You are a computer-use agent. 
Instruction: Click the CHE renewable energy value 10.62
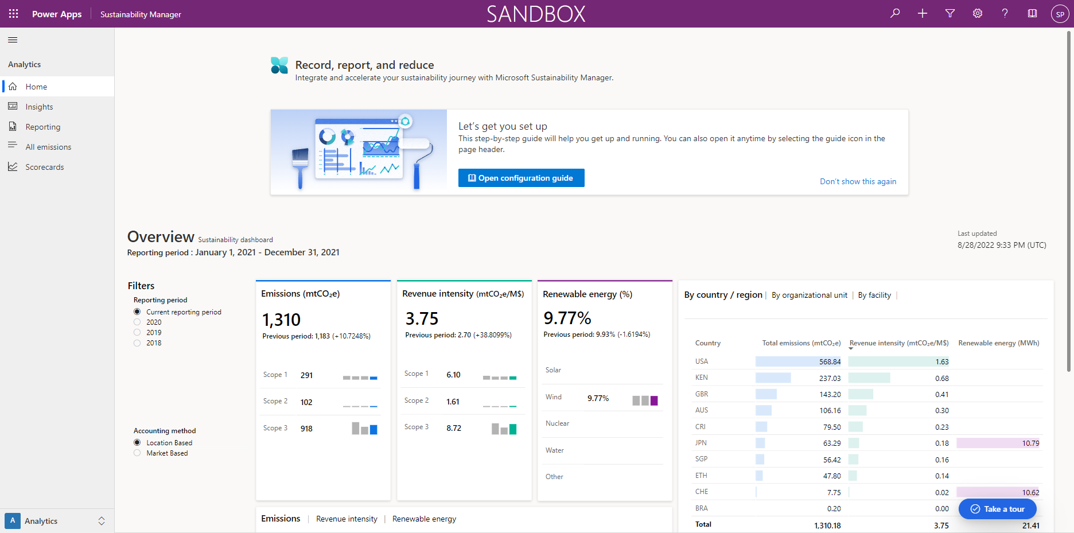coord(1030,492)
